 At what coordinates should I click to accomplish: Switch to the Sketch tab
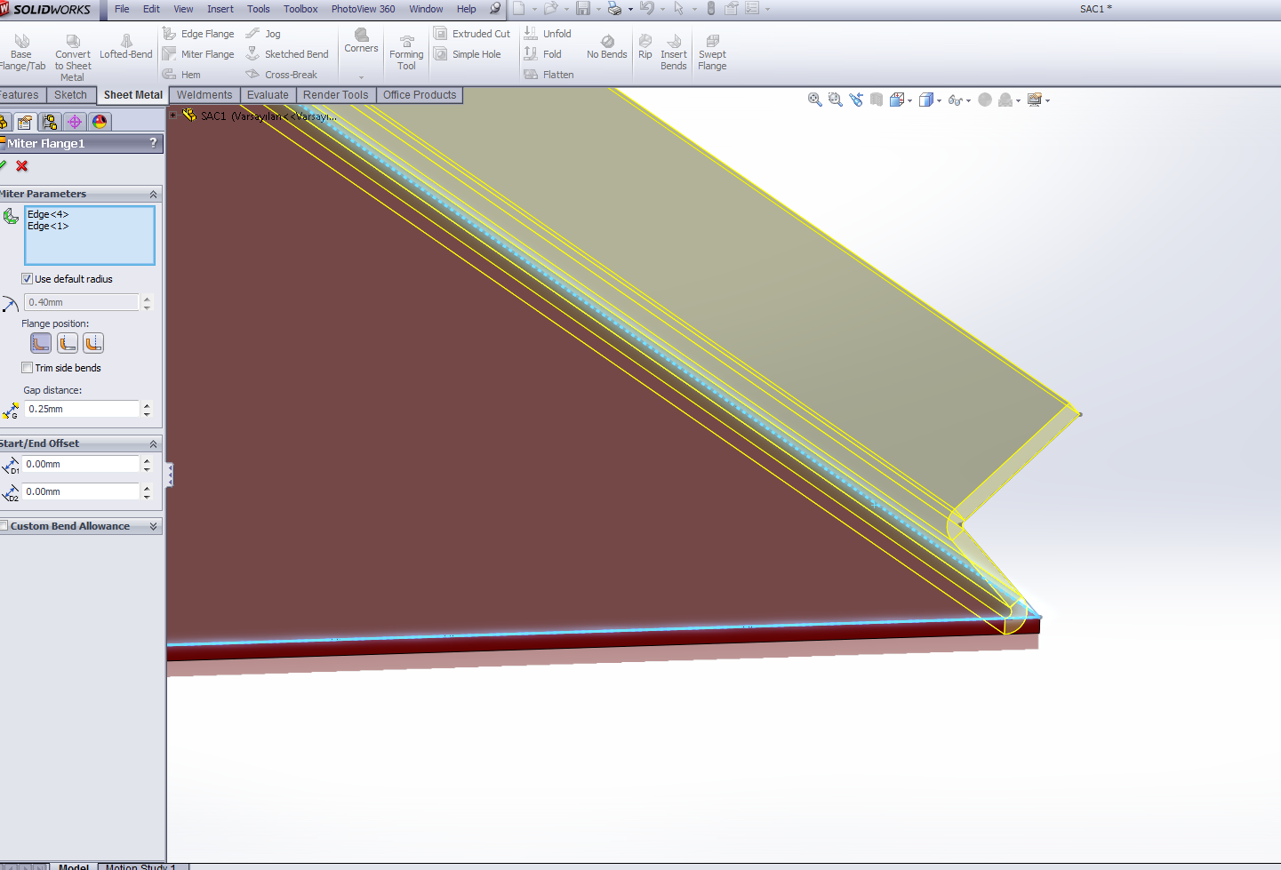(71, 95)
